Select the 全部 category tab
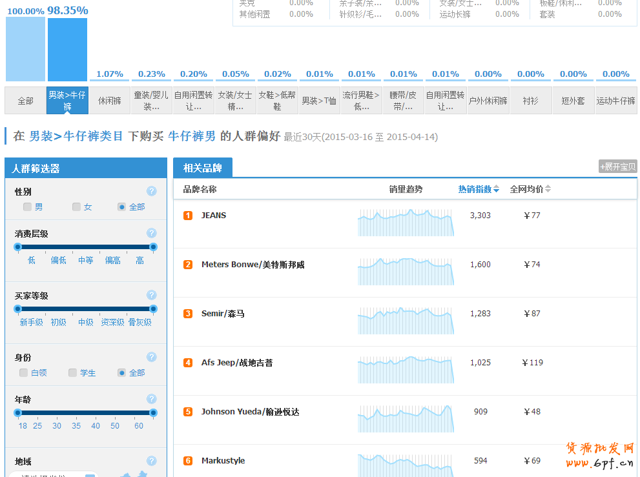The image size is (640, 477). point(25,101)
